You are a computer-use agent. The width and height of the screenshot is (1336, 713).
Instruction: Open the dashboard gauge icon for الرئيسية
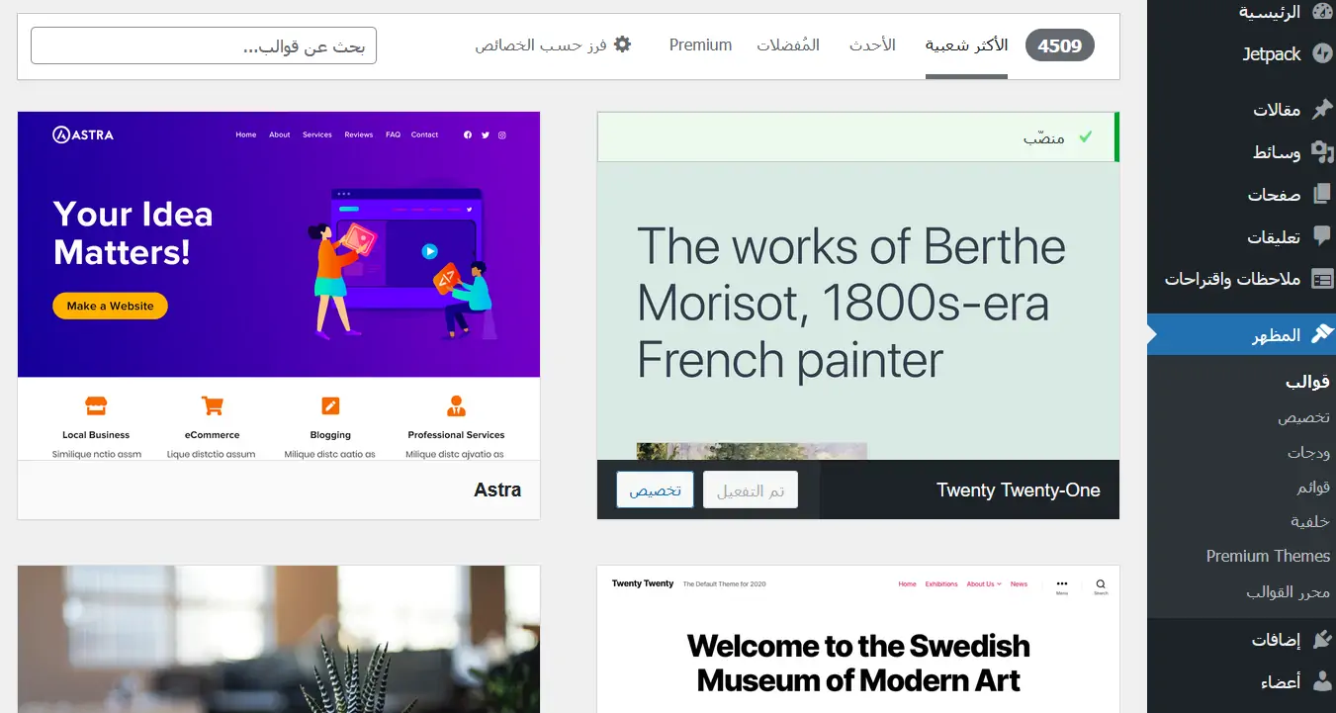pyautogui.click(x=1322, y=12)
